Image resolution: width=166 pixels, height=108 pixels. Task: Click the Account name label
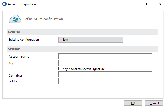click(x=19, y=57)
